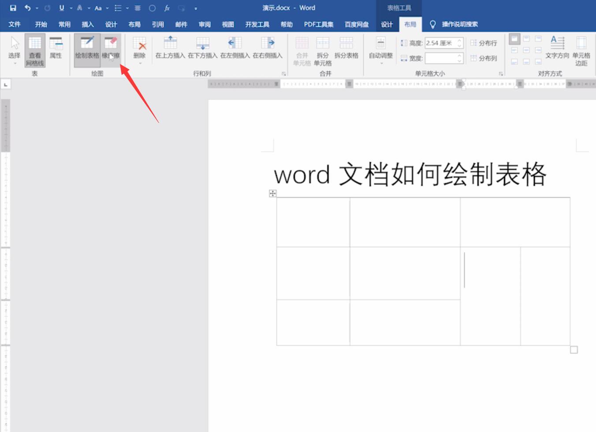Image resolution: width=596 pixels, height=432 pixels.
Task: Decrease row 高度 with down arrow
Action: 459,46
